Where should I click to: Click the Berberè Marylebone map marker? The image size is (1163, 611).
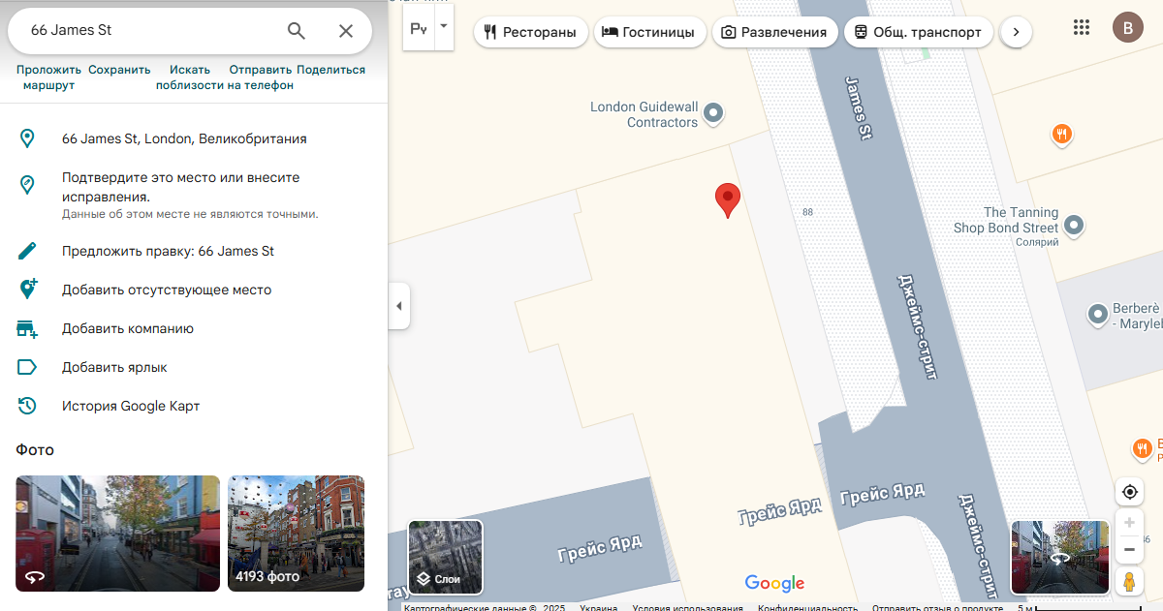coord(1097,315)
